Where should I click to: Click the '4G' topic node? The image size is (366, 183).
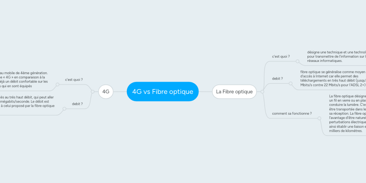point(106,91)
